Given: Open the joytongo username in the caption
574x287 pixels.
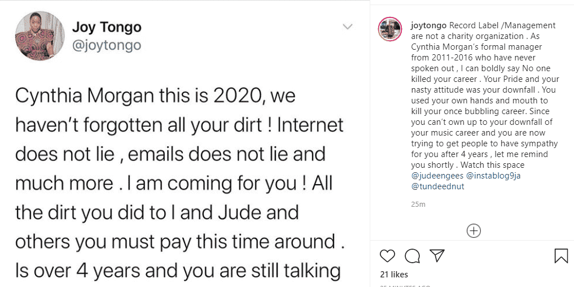Looking at the screenshot, I should (x=429, y=25).
